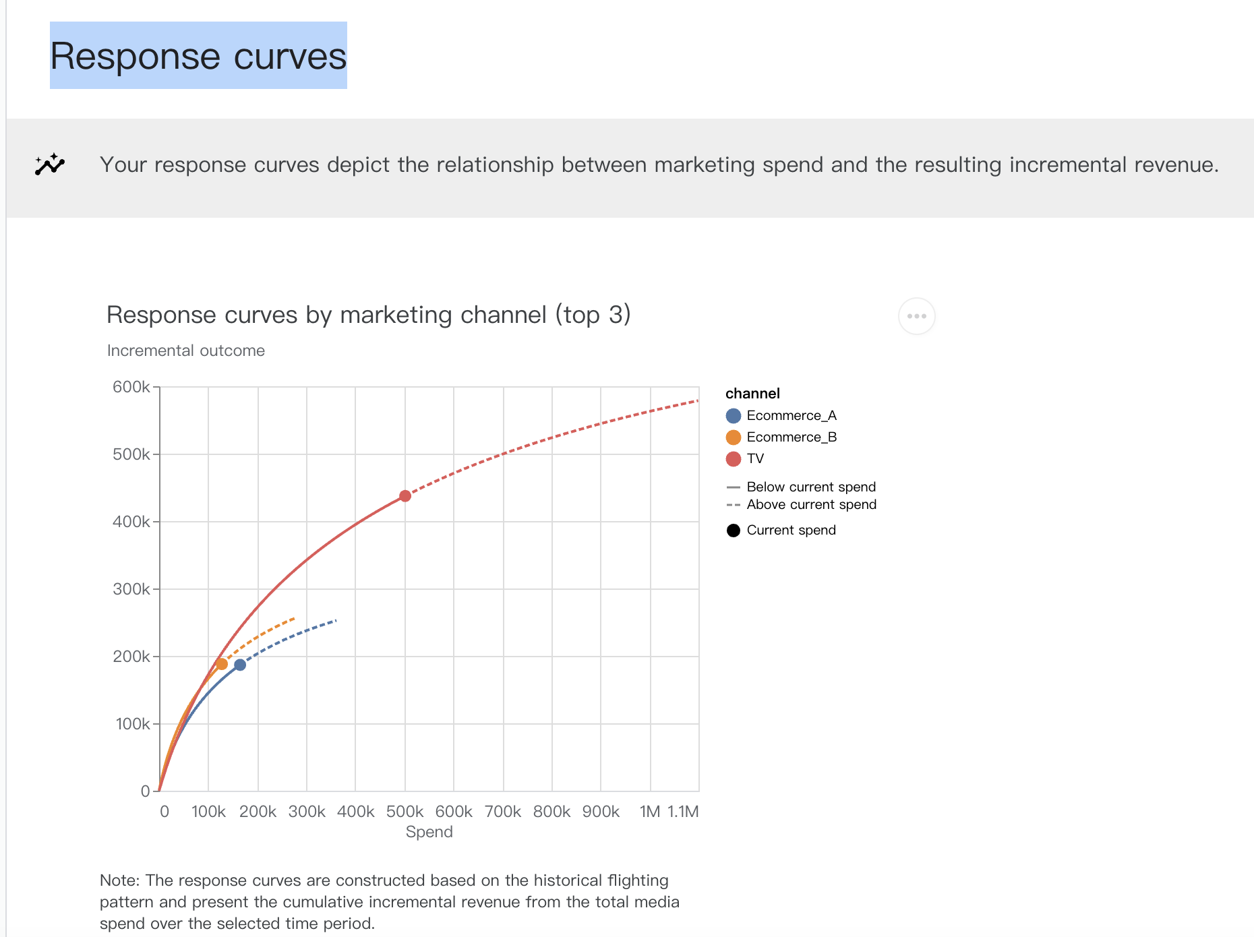The width and height of the screenshot is (1254, 937).
Task: Click the TV red legend swatch
Action: tap(734, 459)
